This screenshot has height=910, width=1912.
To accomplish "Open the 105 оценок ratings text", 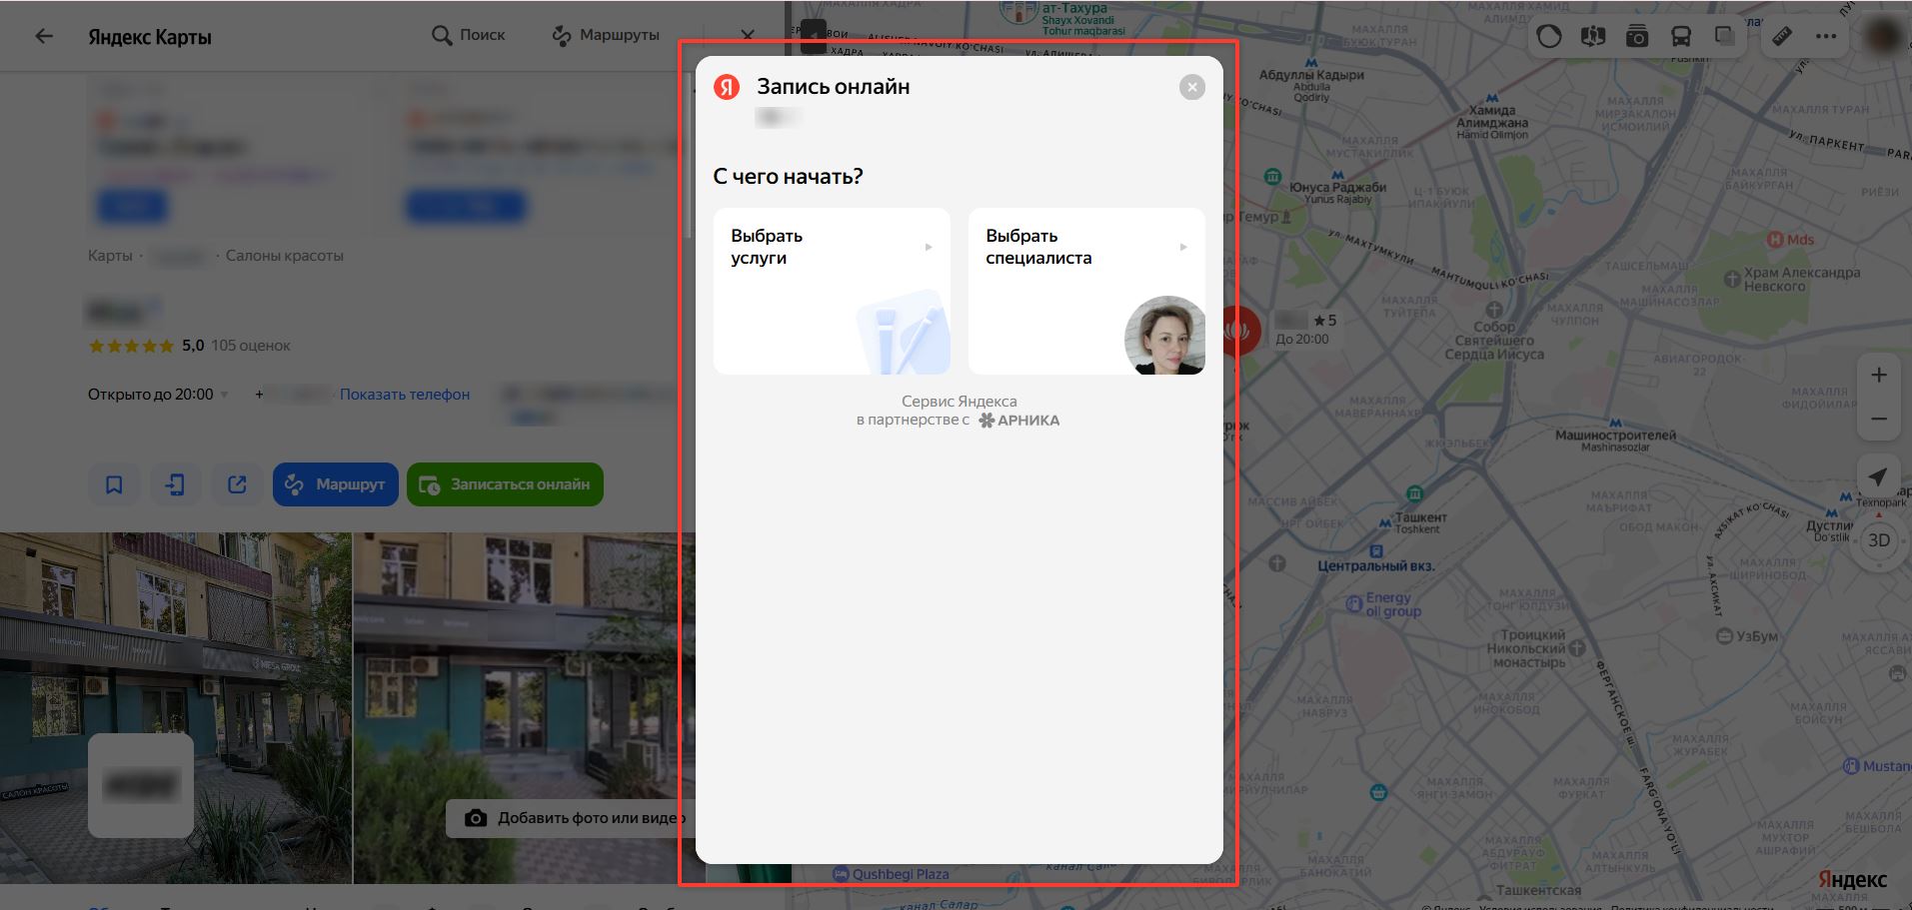I will point(251,346).
